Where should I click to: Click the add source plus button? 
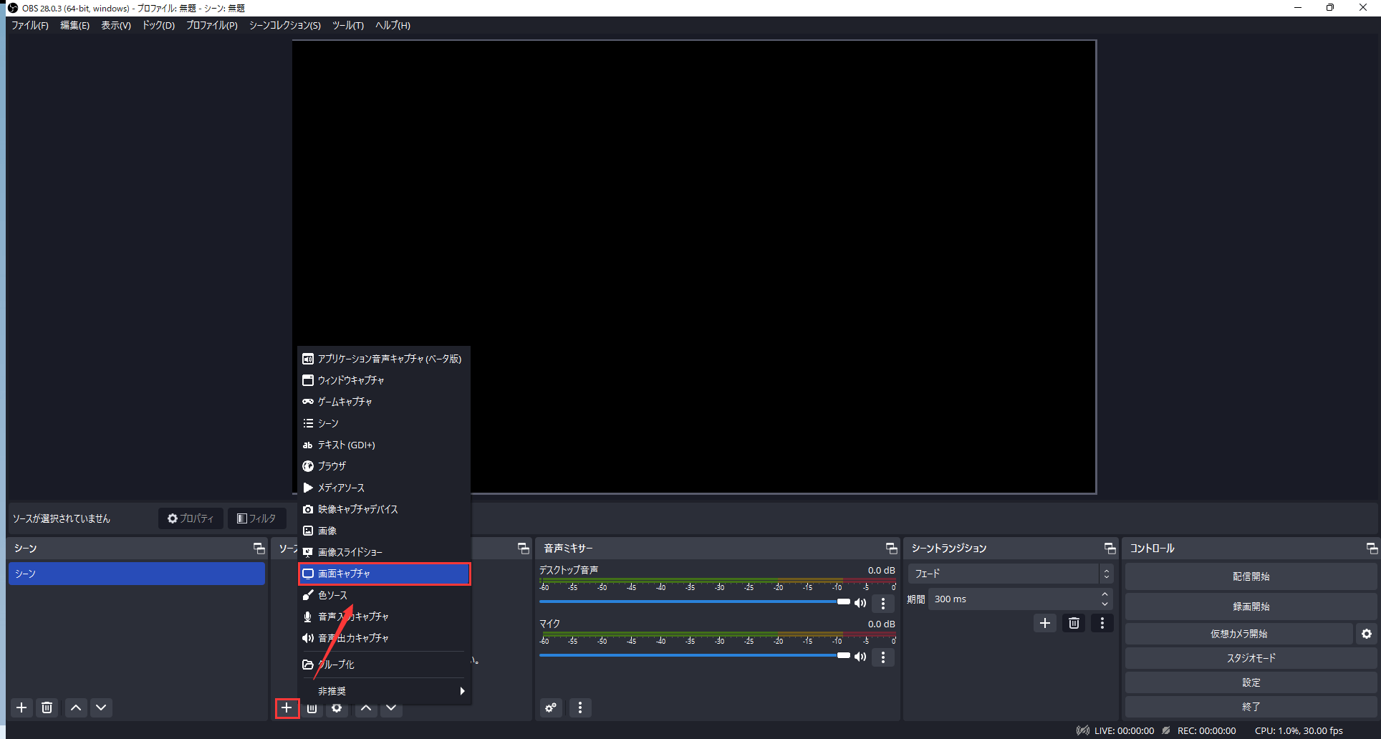[x=287, y=708]
